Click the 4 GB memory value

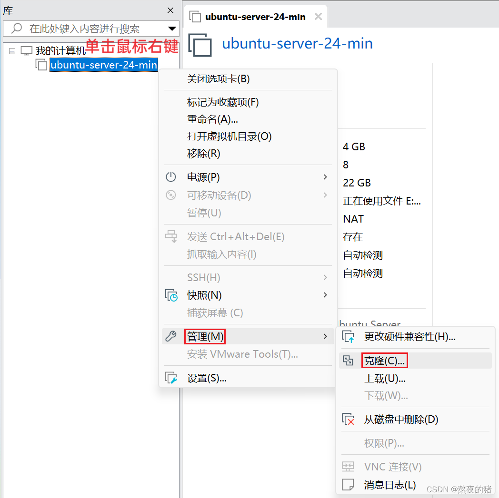(354, 146)
